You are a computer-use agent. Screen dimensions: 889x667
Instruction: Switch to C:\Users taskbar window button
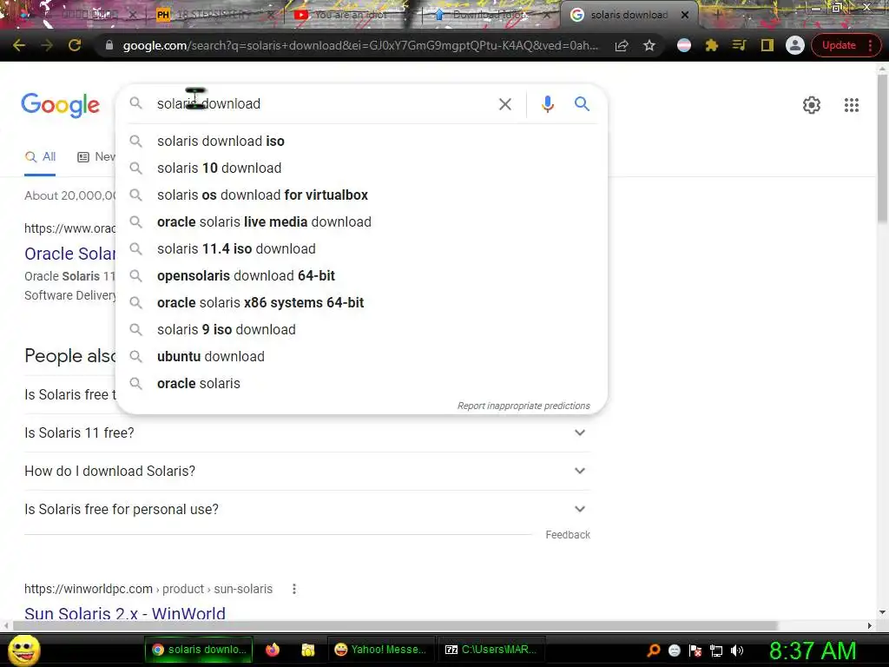491,650
